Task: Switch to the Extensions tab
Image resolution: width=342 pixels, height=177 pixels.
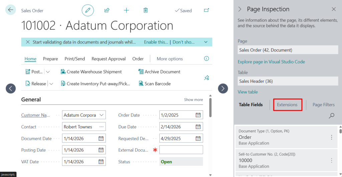Action: click(287, 105)
